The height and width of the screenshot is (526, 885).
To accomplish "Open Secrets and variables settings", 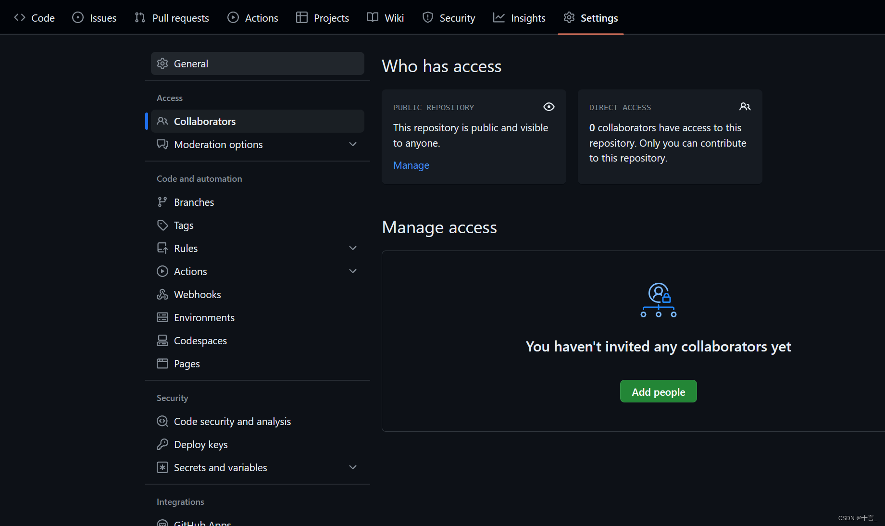I will [258, 467].
